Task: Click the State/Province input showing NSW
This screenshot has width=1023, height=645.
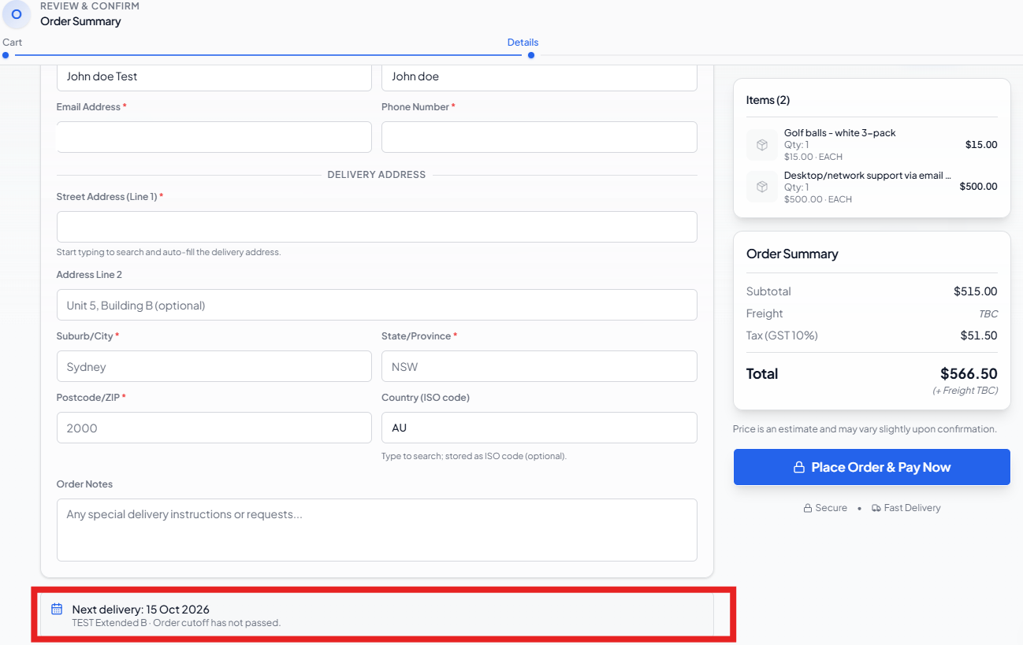Action: coord(539,366)
